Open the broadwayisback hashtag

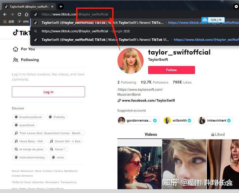click(x=28, y=117)
